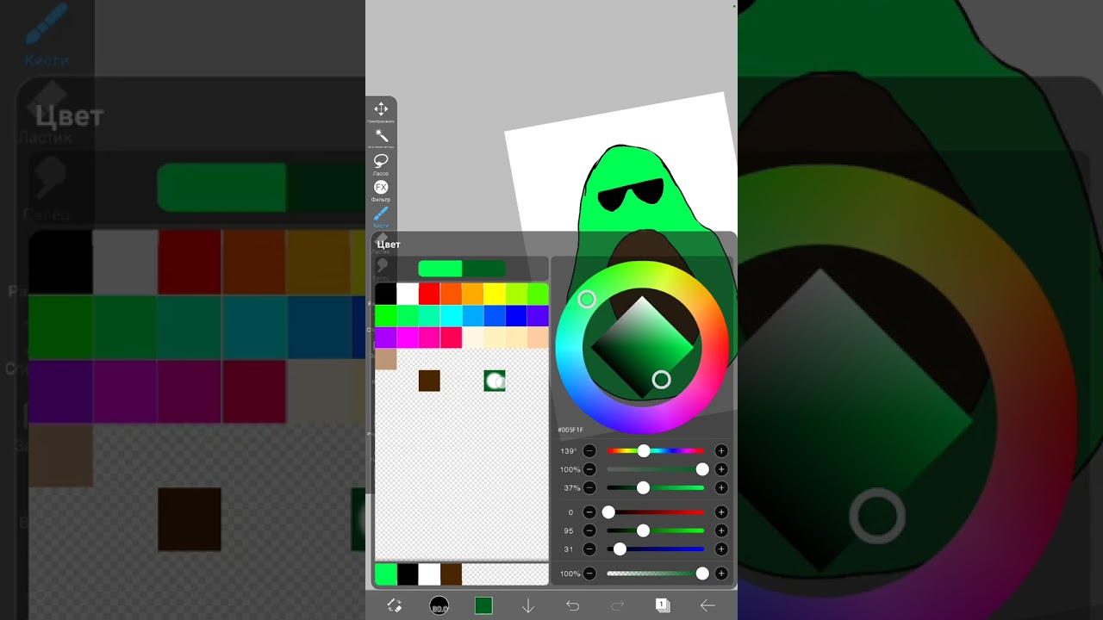Click the green channel slider handle
This screenshot has width=1103, height=620.
coord(643,530)
